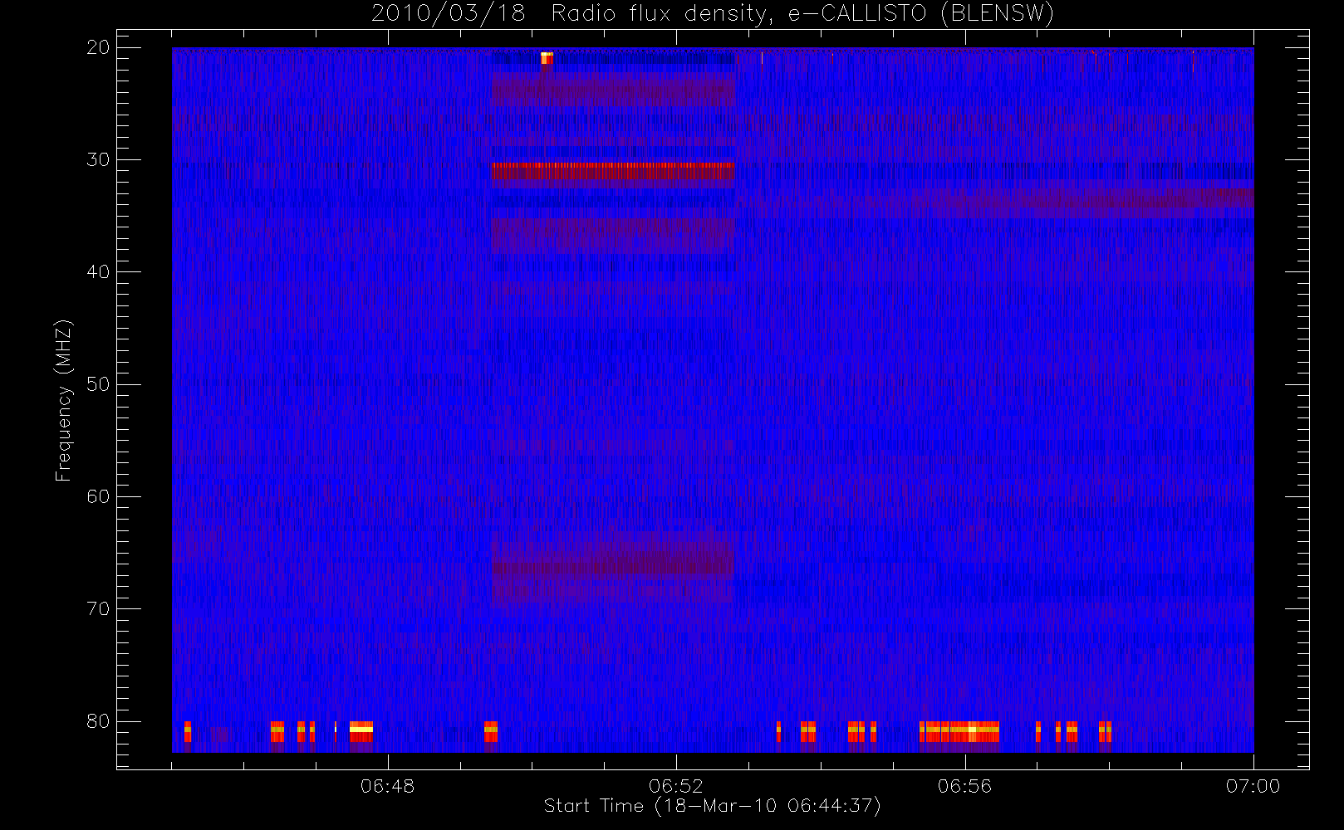
Task: Click the 80 MHz frequency tick label
Action: (x=98, y=721)
